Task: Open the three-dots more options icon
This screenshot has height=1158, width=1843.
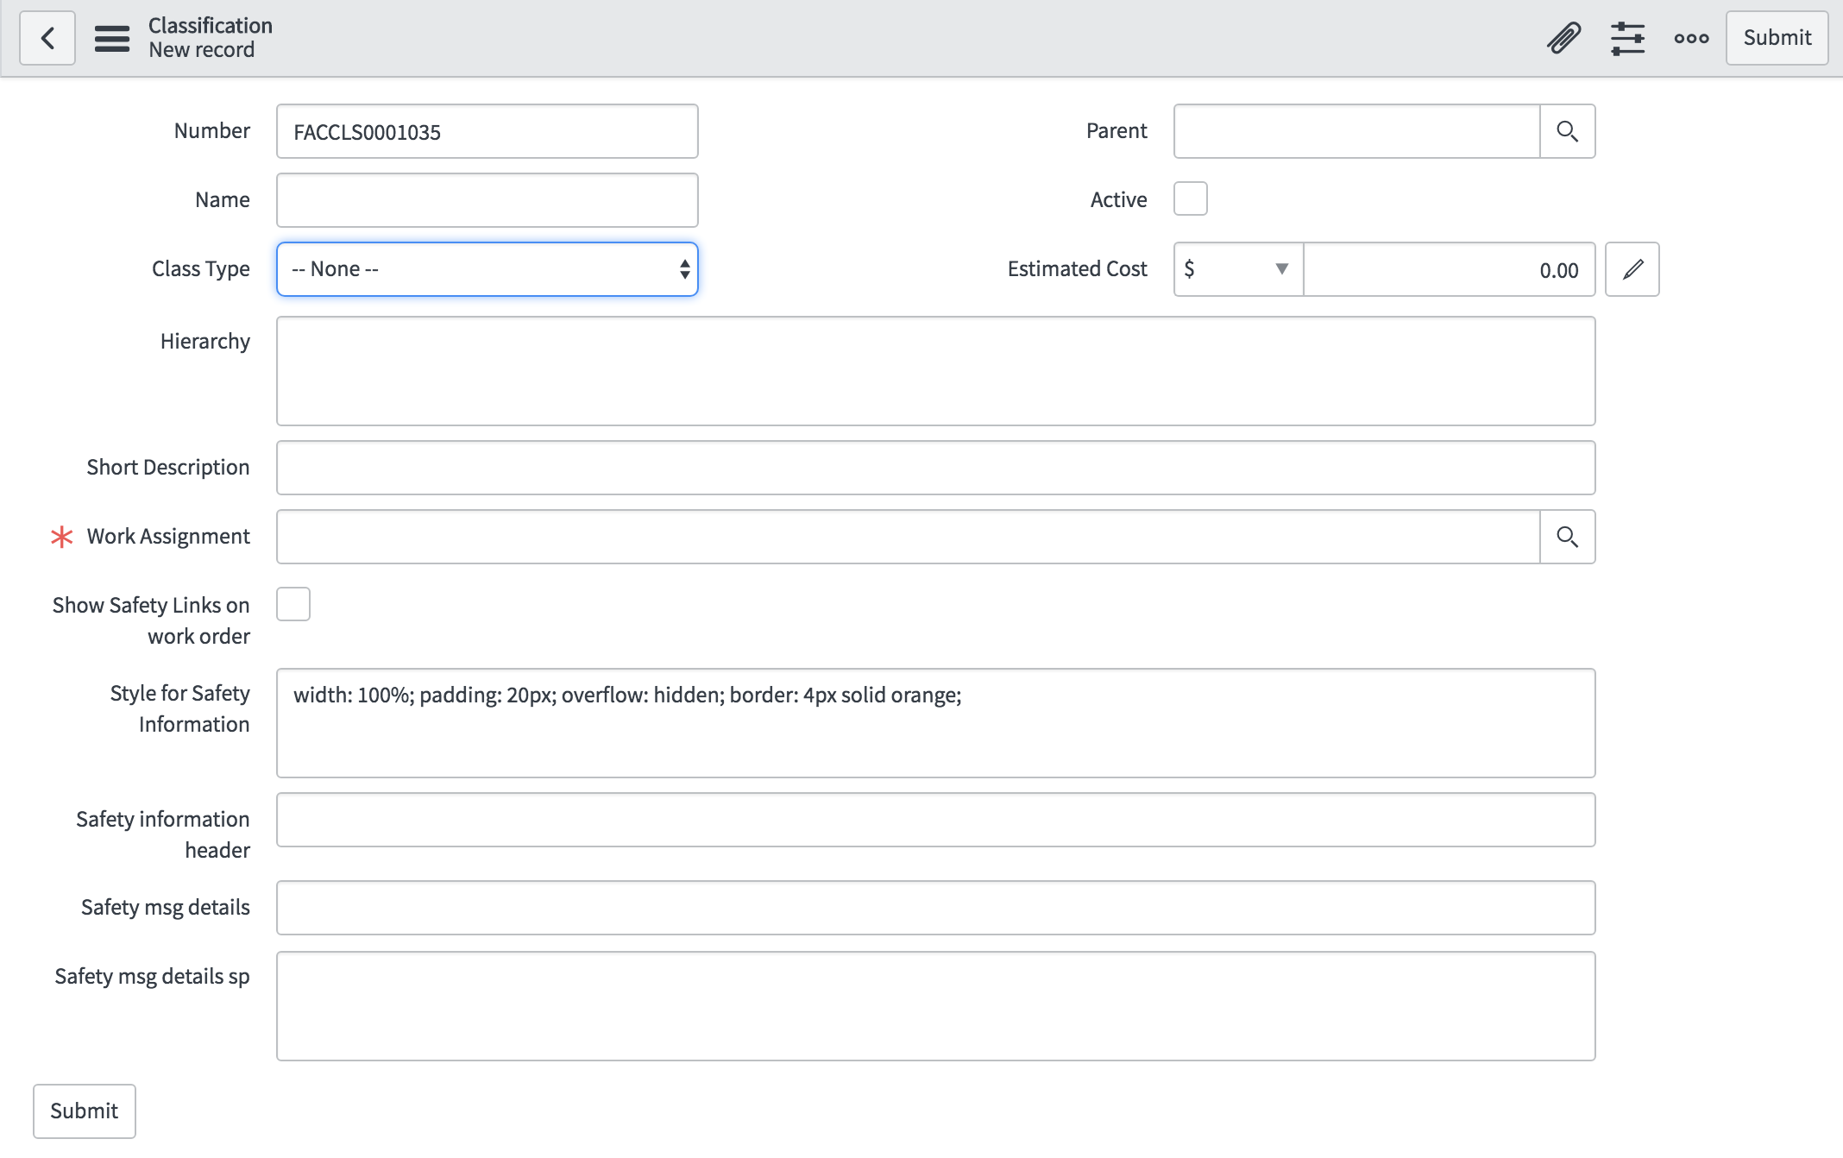Action: tap(1691, 38)
